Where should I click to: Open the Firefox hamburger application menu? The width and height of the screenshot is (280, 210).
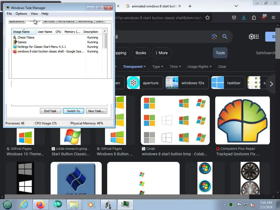(x=273, y=17)
